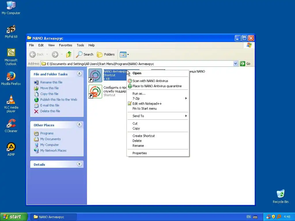Go to My Network Places link
295x221 pixels.
click(x=53, y=151)
